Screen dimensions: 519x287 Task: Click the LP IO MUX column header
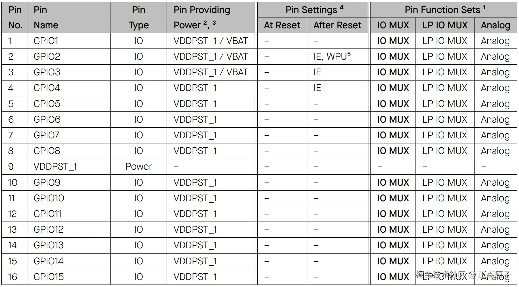click(x=445, y=25)
